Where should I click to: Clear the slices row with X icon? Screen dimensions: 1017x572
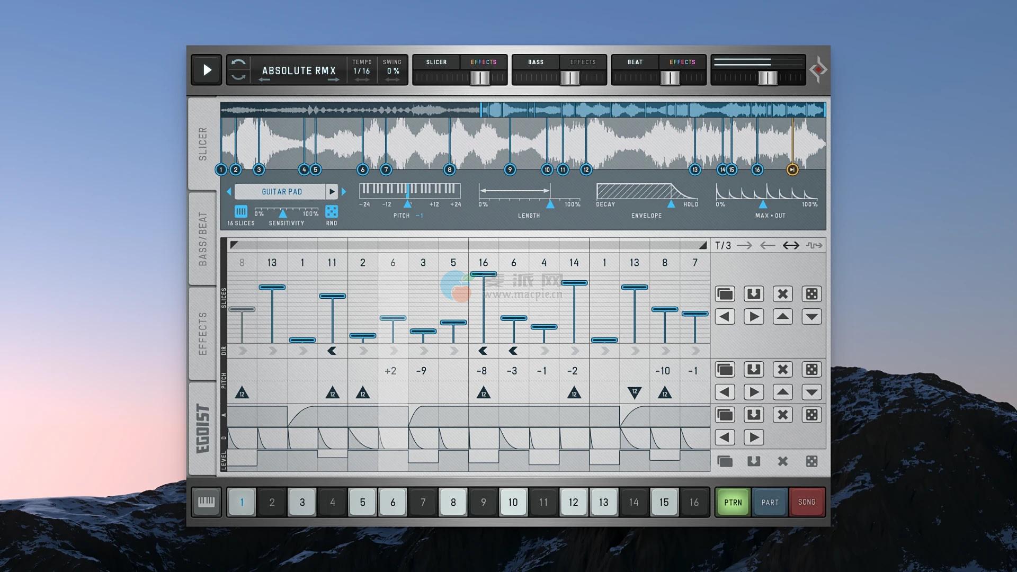coord(782,294)
